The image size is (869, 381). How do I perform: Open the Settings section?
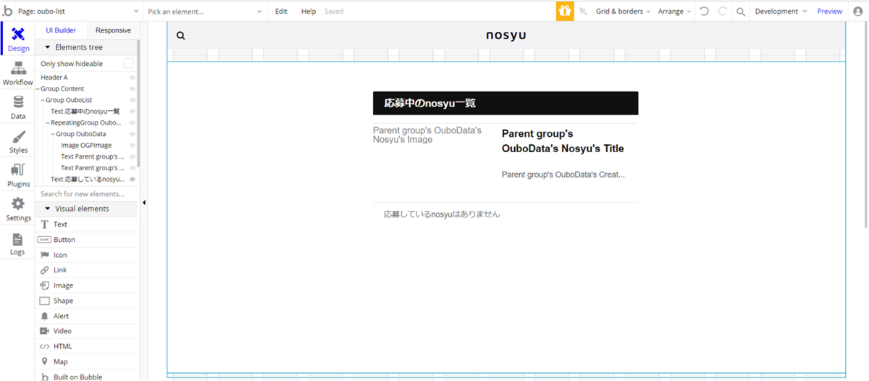pos(18,210)
